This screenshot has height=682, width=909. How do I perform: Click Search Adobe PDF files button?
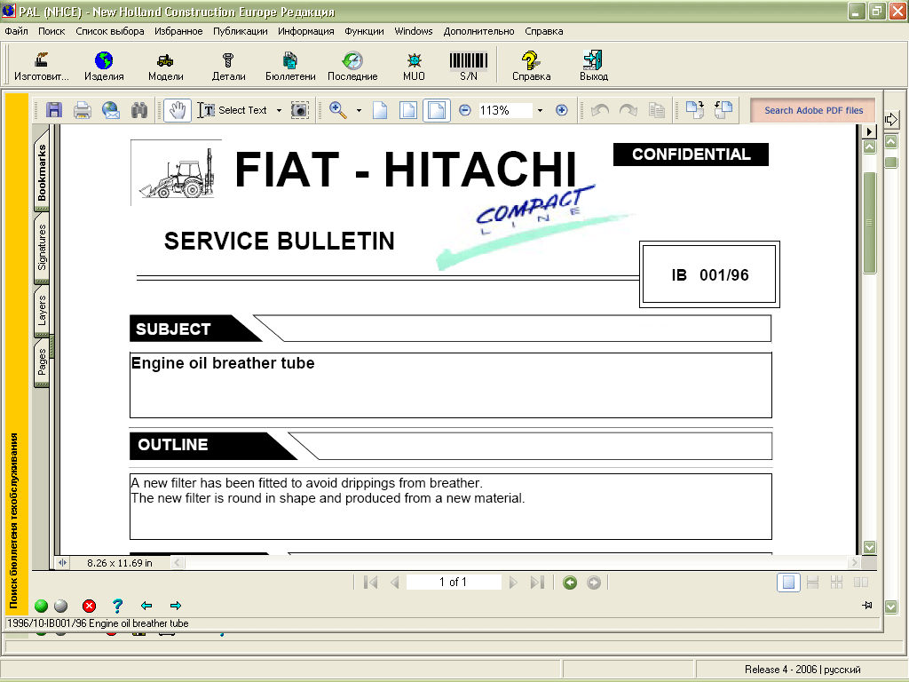coord(813,110)
